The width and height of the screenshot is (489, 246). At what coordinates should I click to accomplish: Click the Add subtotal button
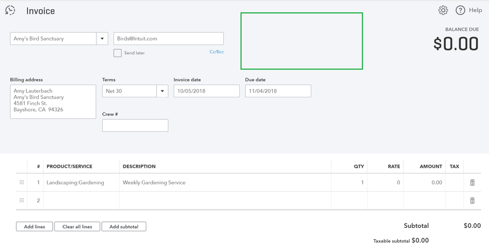[124, 226]
